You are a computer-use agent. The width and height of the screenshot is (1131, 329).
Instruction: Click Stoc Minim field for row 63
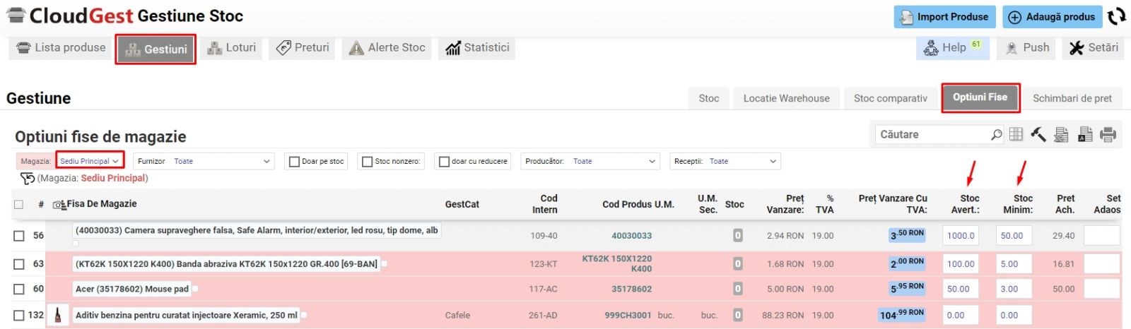1014,264
